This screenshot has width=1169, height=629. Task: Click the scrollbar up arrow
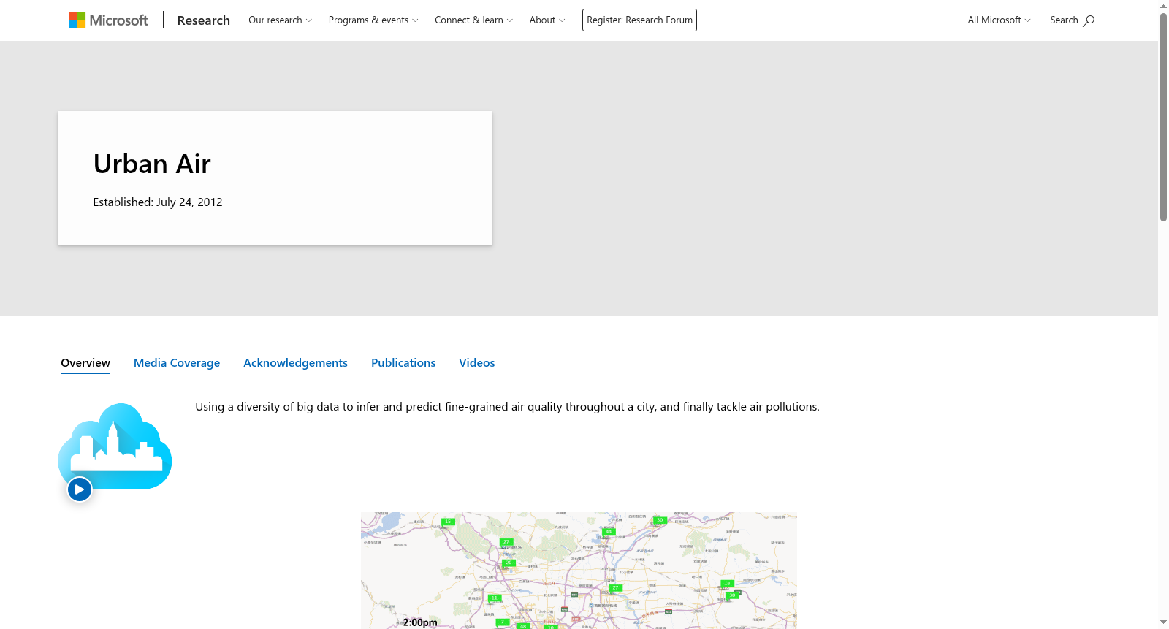[1163, 6]
